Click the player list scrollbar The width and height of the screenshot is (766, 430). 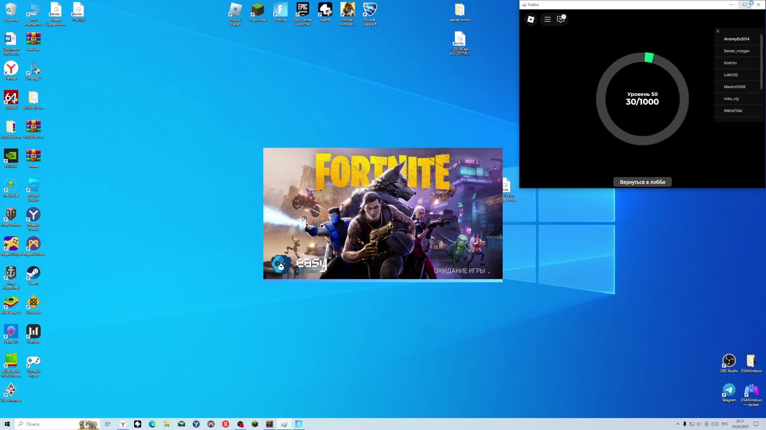click(x=761, y=62)
